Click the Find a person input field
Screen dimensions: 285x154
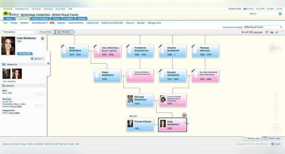pyautogui.click(x=17, y=32)
